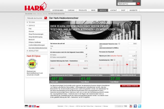
Task: Open the UNTERNEHMEN navigation tab
Action: coord(58,10)
